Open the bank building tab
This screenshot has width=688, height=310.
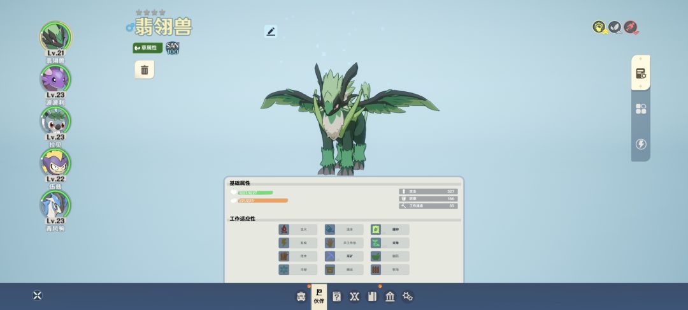tap(390, 297)
